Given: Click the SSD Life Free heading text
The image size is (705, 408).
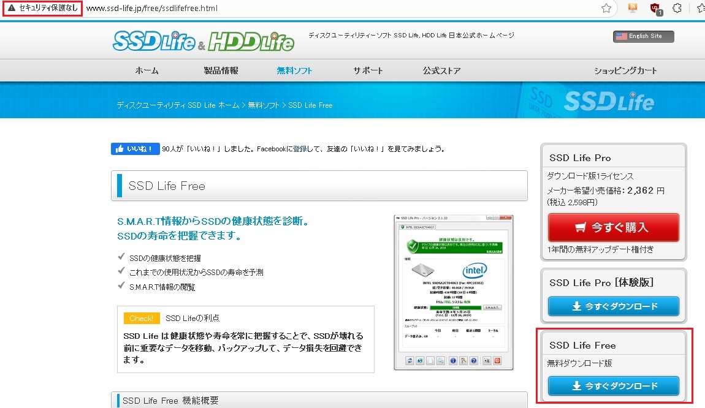Looking at the screenshot, I should (x=167, y=186).
